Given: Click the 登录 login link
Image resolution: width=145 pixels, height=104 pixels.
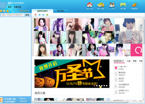Looking at the screenshot, I should [10, 7].
